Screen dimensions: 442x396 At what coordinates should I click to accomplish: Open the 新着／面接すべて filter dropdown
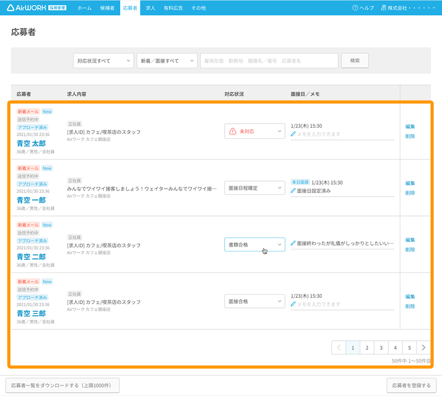tap(167, 61)
